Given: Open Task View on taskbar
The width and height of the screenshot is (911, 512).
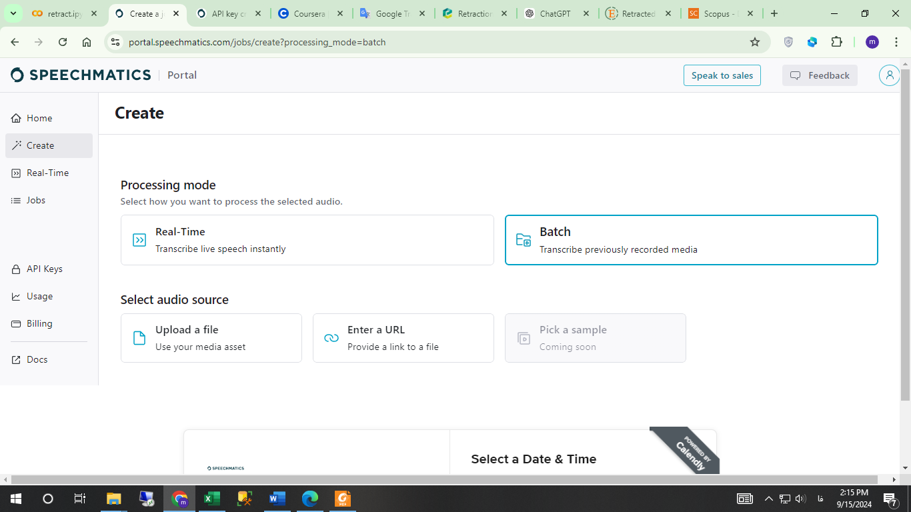Looking at the screenshot, I should pos(80,499).
